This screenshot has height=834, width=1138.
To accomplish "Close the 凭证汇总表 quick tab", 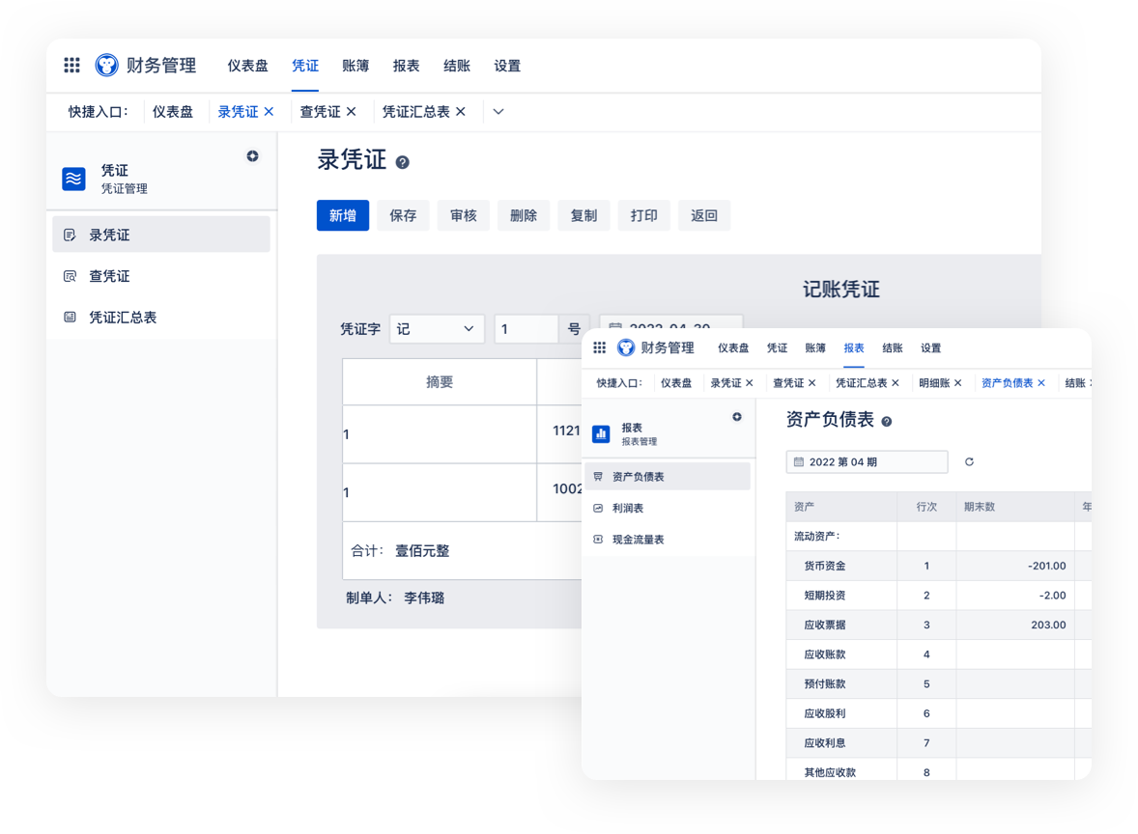I will point(461,112).
